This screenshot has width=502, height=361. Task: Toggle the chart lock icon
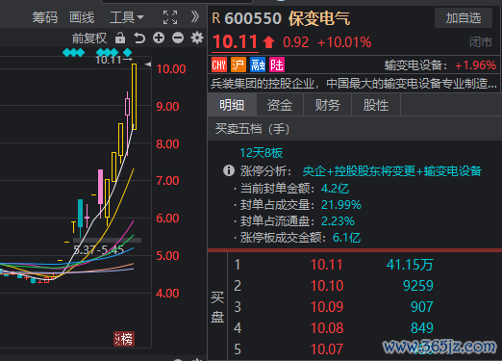click(x=120, y=38)
